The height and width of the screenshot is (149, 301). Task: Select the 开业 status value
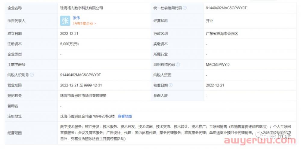point(209,21)
